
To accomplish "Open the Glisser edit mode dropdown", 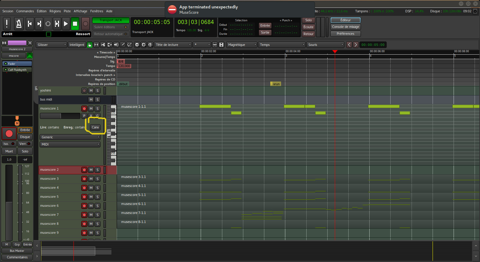I will pyautogui.click(x=51, y=45).
